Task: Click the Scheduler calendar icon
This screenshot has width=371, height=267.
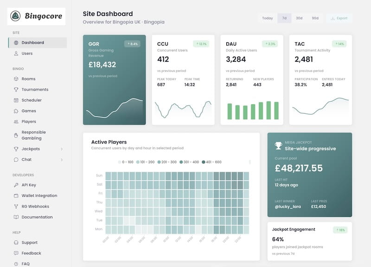Action: [x=16, y=100]
